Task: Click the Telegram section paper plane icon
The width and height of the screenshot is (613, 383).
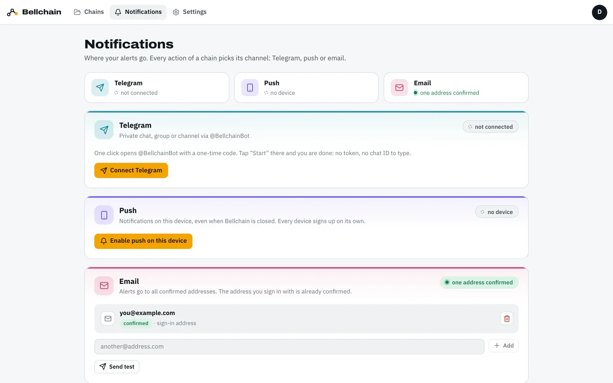Action: click(104, 130)
